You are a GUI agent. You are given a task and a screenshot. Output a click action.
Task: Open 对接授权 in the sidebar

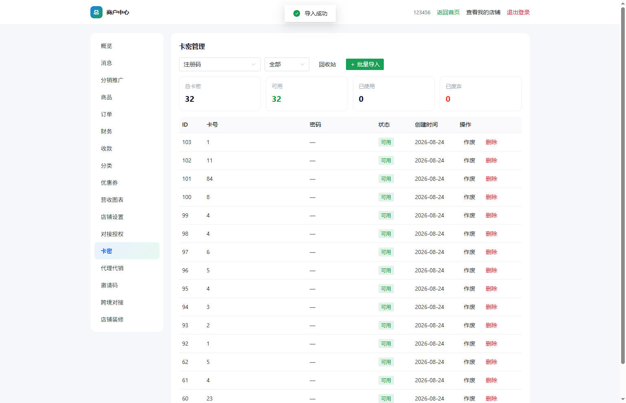(127, 234)
